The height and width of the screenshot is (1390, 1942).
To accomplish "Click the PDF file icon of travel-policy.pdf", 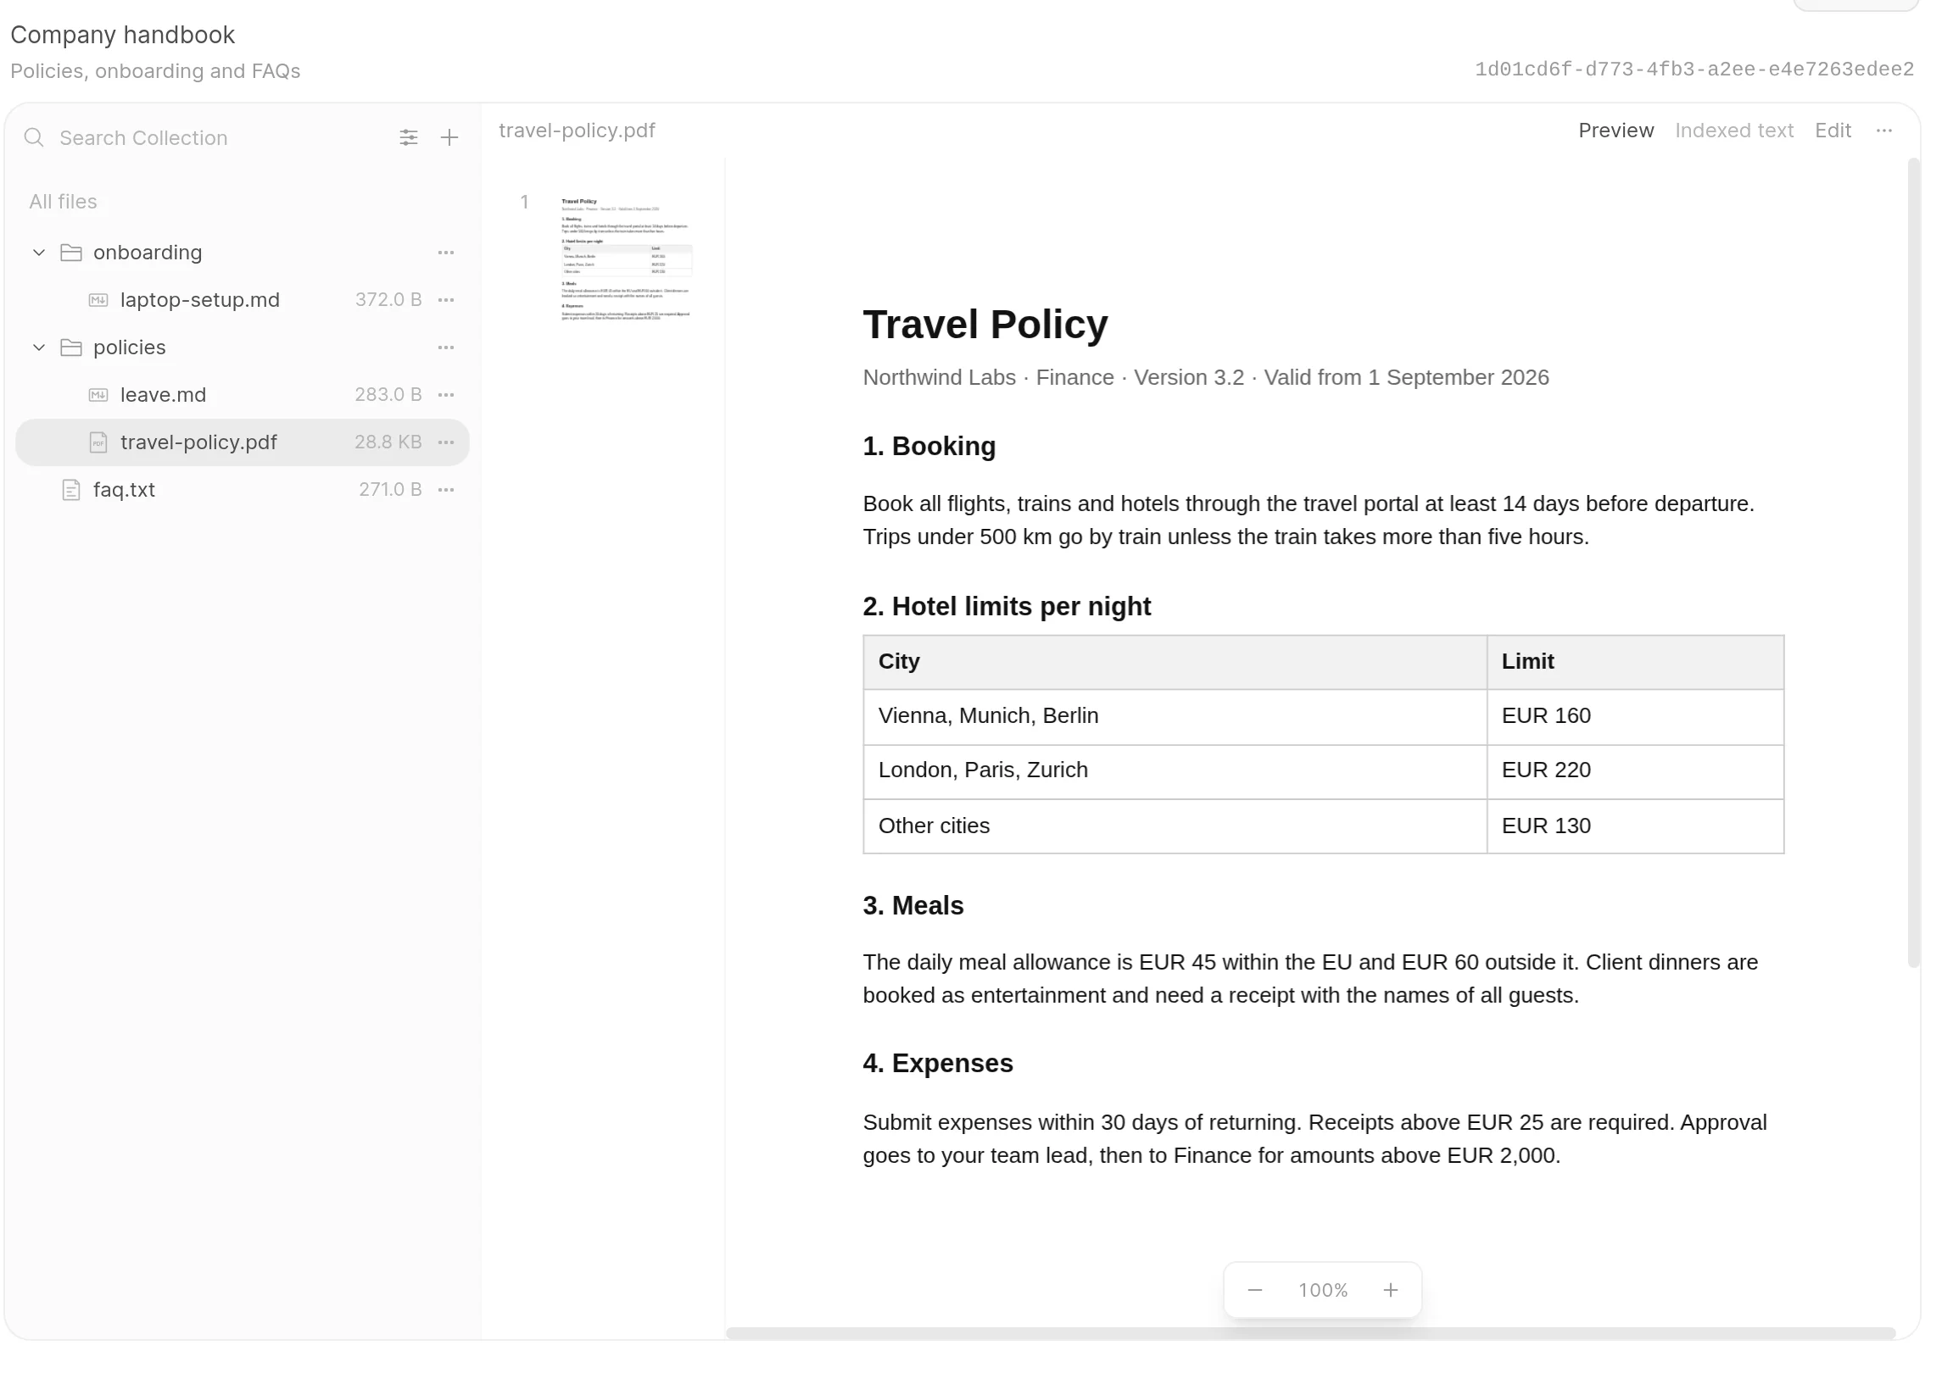I will coord(98,442).
